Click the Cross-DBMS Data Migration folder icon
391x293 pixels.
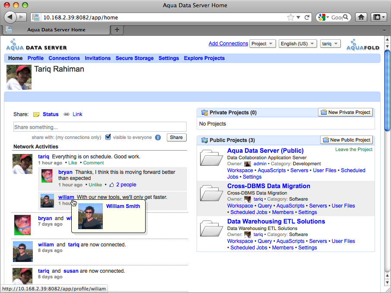(211, 193)
